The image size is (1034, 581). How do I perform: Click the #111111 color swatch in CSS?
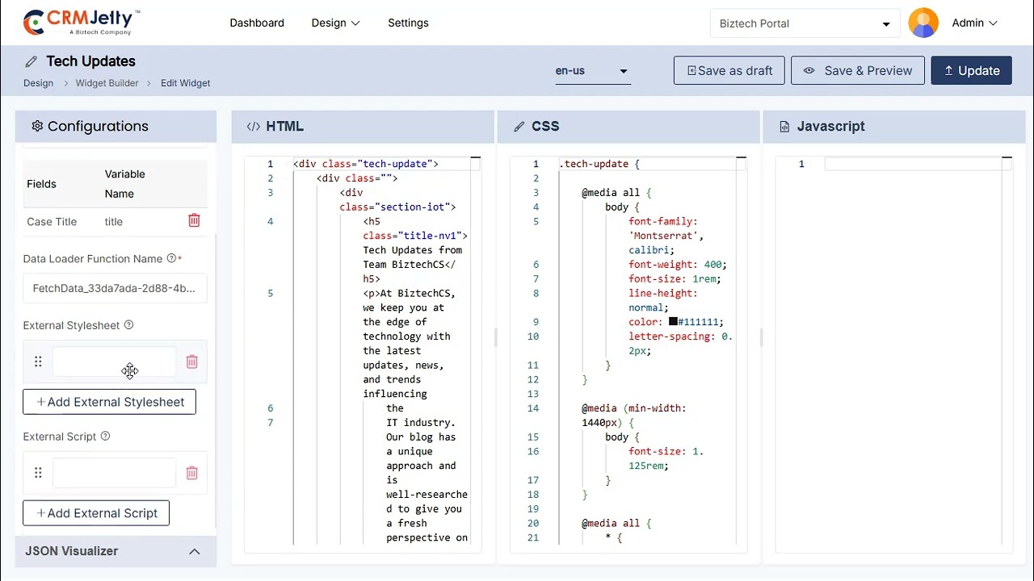[673, 322]
